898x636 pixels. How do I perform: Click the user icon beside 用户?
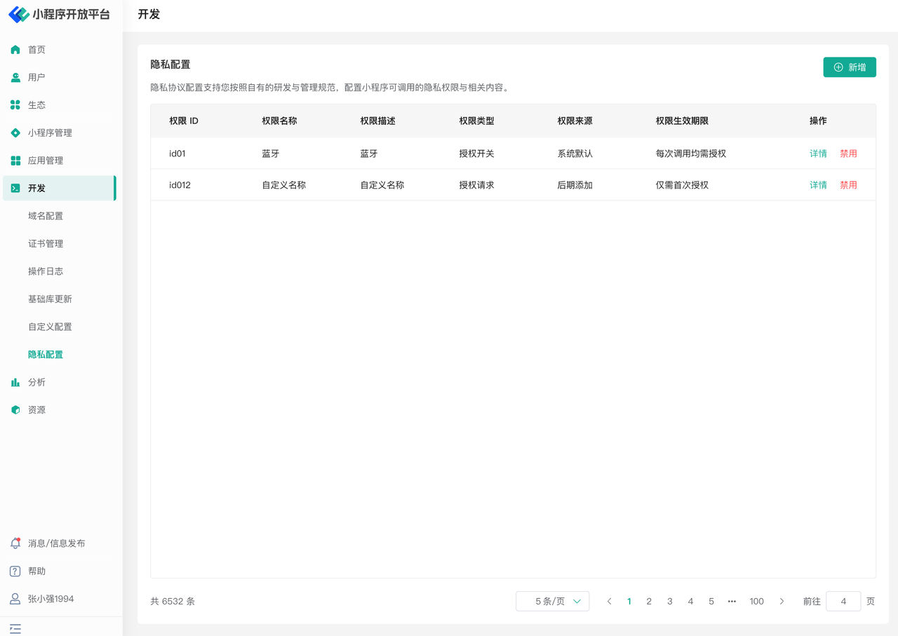[15, 77]
